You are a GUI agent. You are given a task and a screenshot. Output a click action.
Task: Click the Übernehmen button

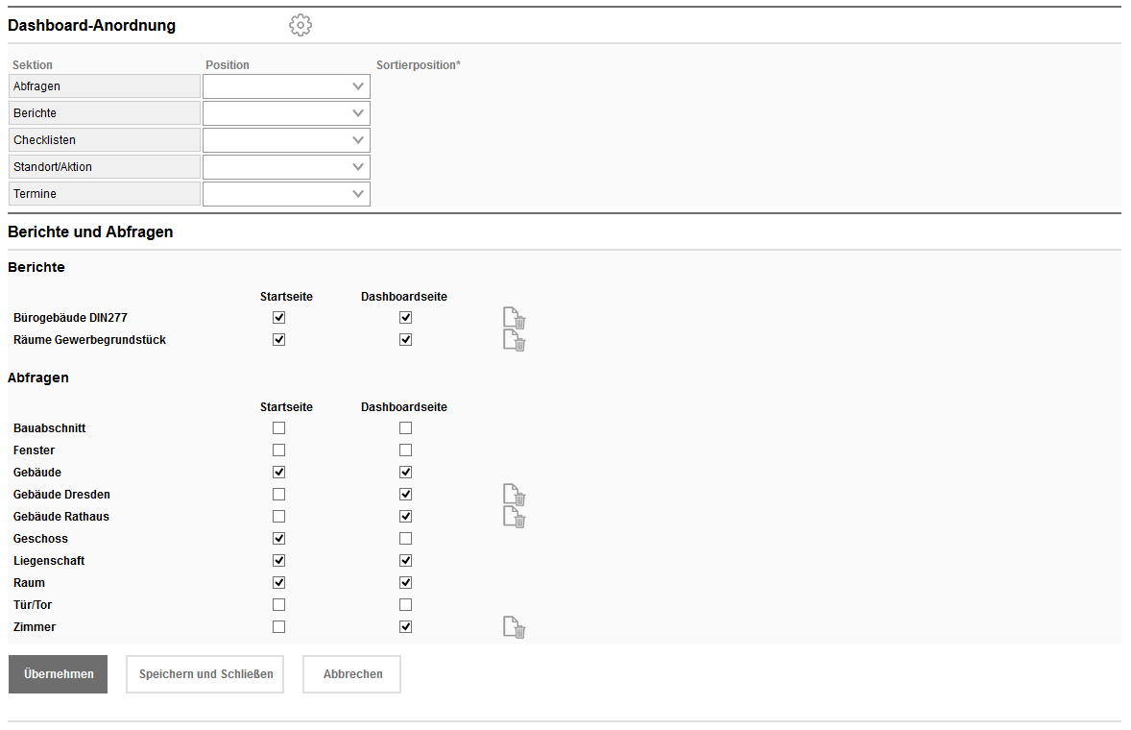coord(58,674)
